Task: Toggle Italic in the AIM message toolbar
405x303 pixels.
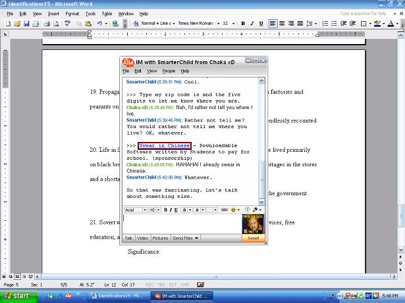Action: [171, 210]
